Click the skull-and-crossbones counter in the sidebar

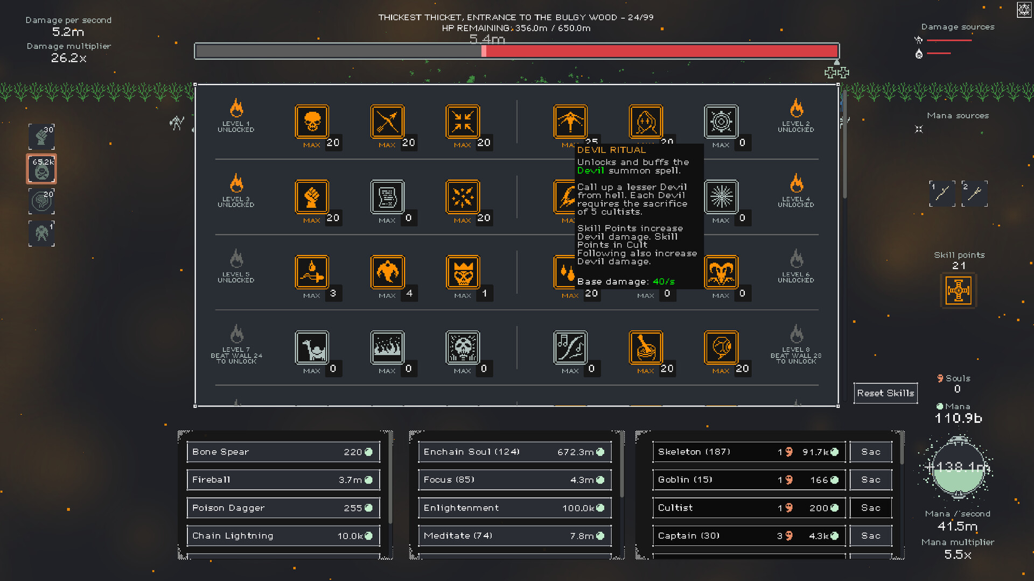41,168
